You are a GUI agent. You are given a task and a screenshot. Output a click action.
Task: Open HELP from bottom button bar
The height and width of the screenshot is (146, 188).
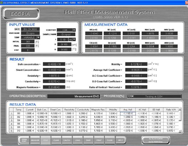tap(120, 140)
